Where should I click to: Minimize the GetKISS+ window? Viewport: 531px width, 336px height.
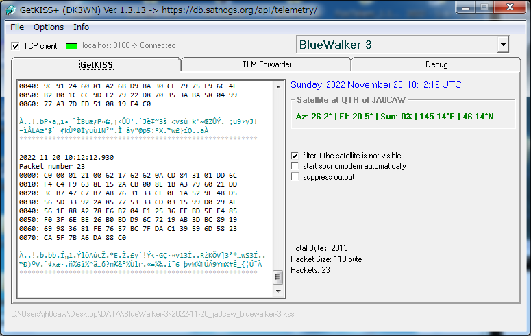[x=467, y=8]
